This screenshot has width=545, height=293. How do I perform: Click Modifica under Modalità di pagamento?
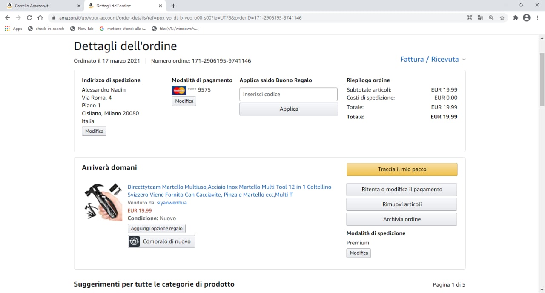click(184, 101)
